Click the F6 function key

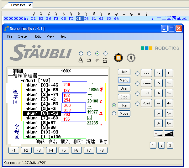(x=76, y=150)
